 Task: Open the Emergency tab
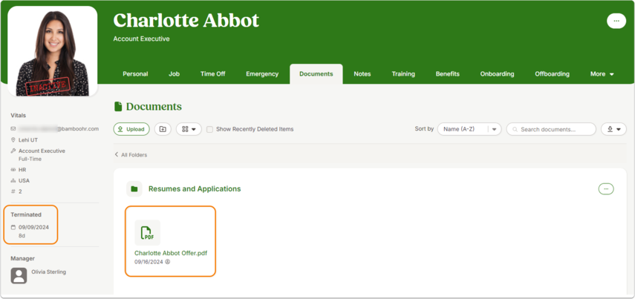(262, 74)
